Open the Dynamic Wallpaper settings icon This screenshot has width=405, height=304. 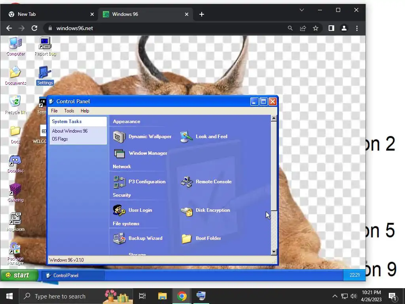point(119,137)
